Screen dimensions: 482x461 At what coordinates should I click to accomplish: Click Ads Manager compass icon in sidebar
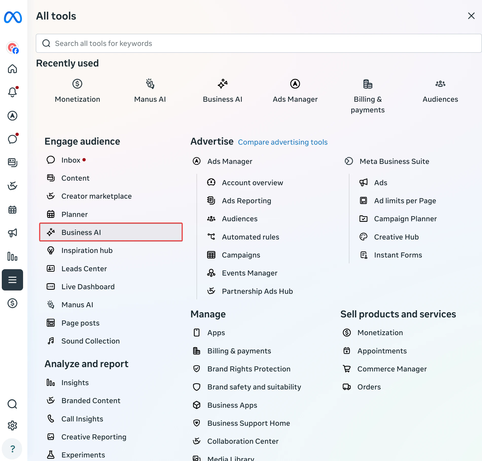(x=12, y=116)
